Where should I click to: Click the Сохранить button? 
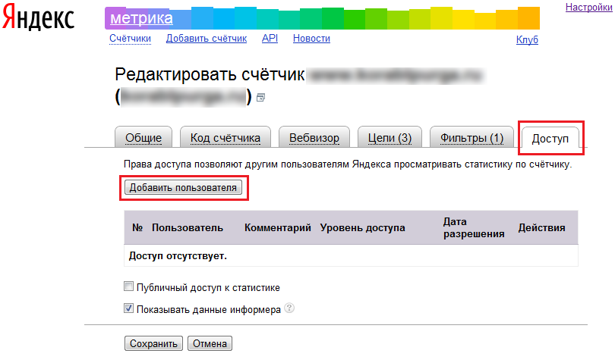pyautogui.click(x=153, y=343)
